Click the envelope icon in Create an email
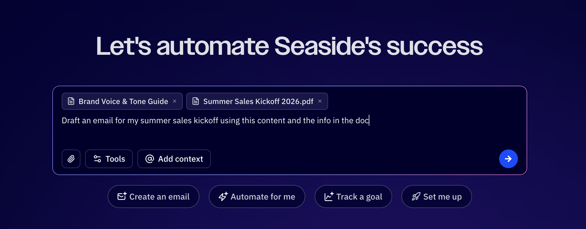This screenshot has height=229, width=586. [x=122, y=196]
